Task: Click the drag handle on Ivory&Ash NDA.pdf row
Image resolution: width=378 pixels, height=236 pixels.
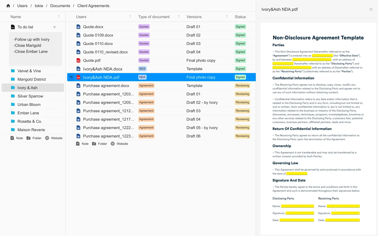Action: click(x=71, y=77)
